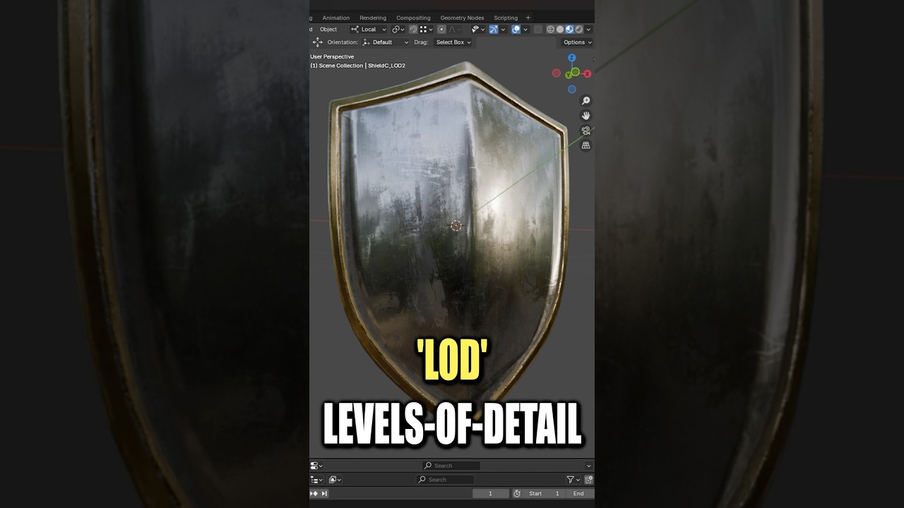Open the outliner filter funnel dropdown

(x=573, y=480)
